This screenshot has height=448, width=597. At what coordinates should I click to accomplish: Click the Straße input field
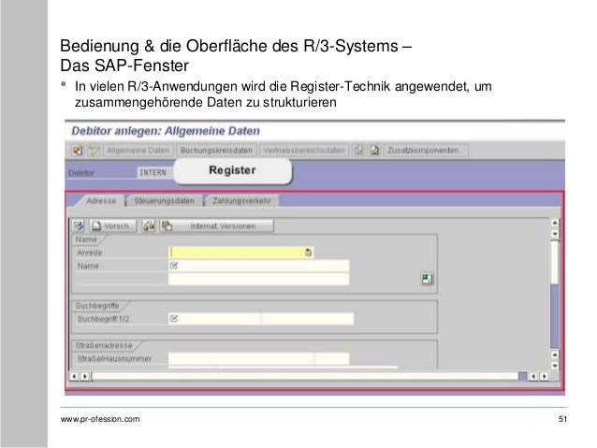pyautogui.click(x=241, y=358)
